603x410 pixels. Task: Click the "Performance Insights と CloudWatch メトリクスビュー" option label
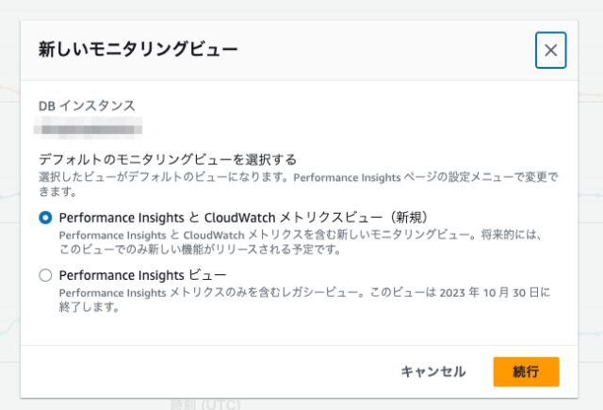point(243,218)
